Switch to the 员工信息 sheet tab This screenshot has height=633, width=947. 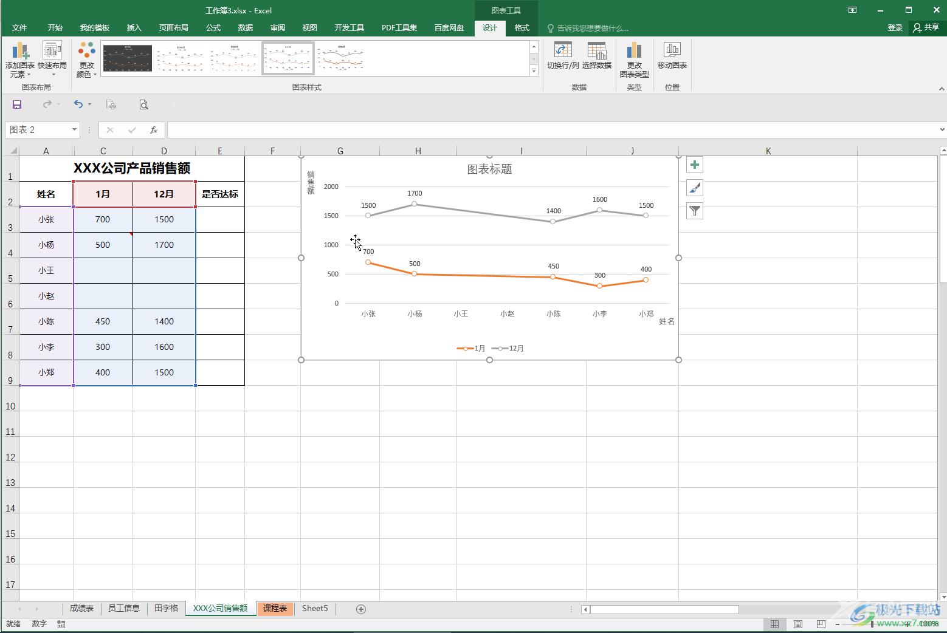pos(123,608)
